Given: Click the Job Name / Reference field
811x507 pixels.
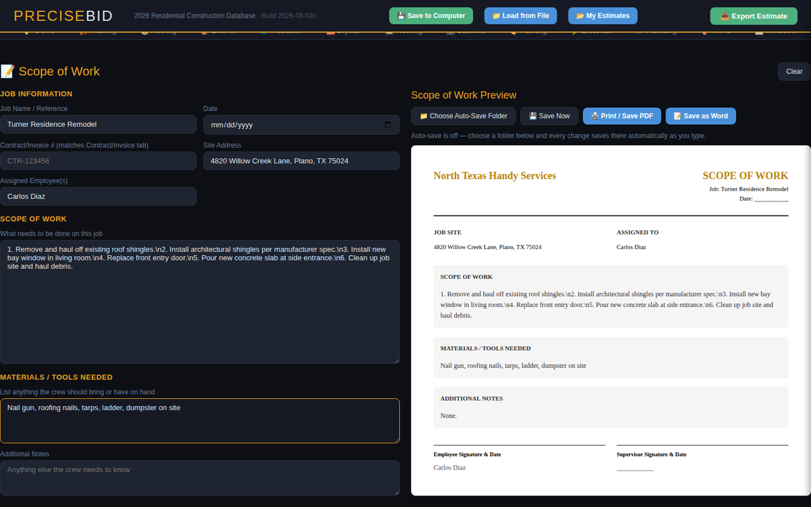Looking at the screenshot, I should (x=98, y=124).
